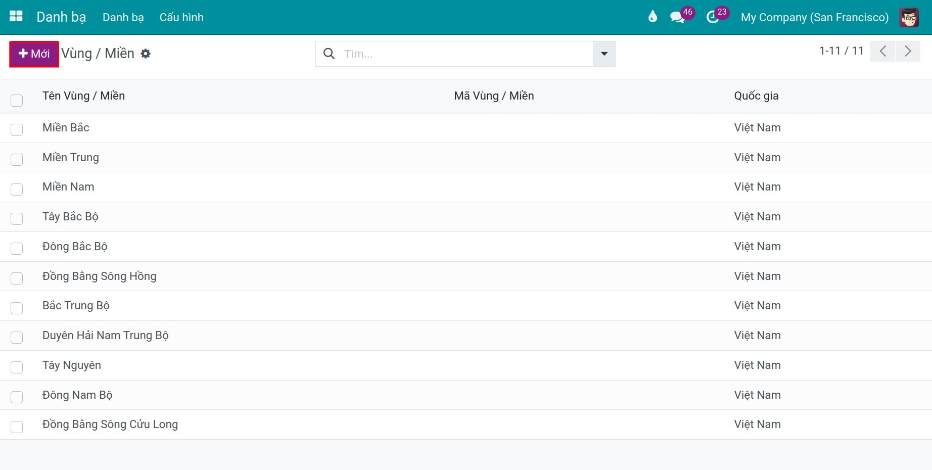Tick the checkbox for Tây Bắc Bộ
Viewport: 932px width, 470px height.
pos(17,218)
